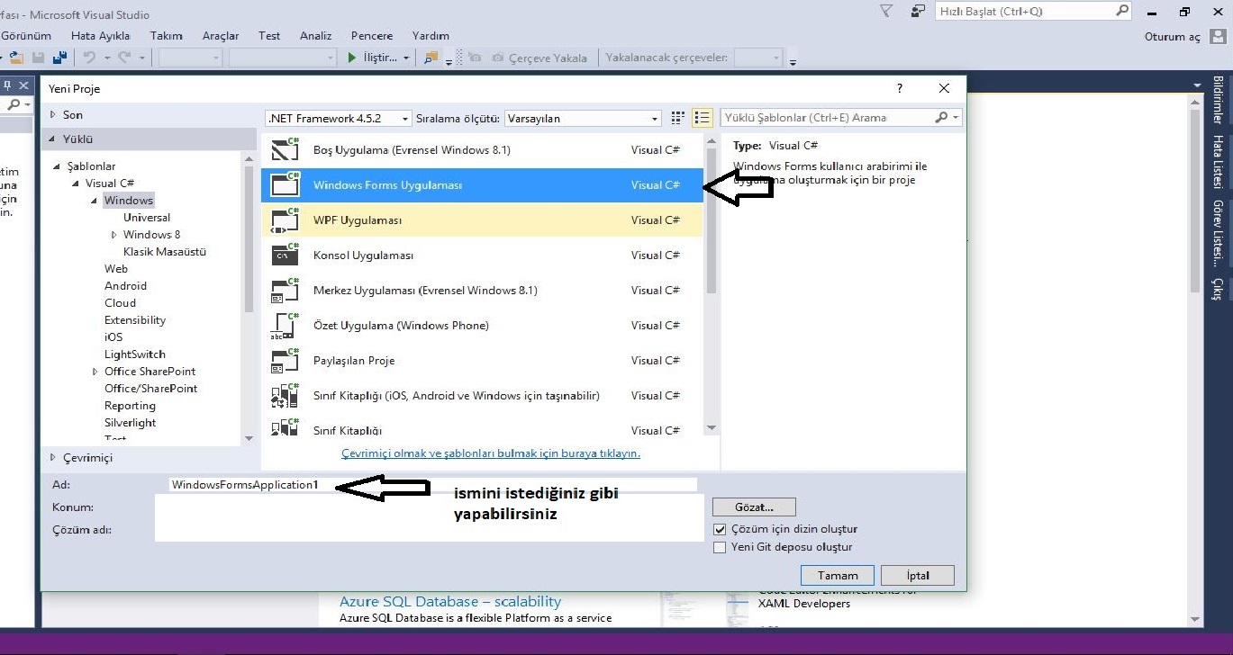Click the search magnifier in template search box
The height and width of the screenshot is (655, 1233).
(x=941, y=118)
